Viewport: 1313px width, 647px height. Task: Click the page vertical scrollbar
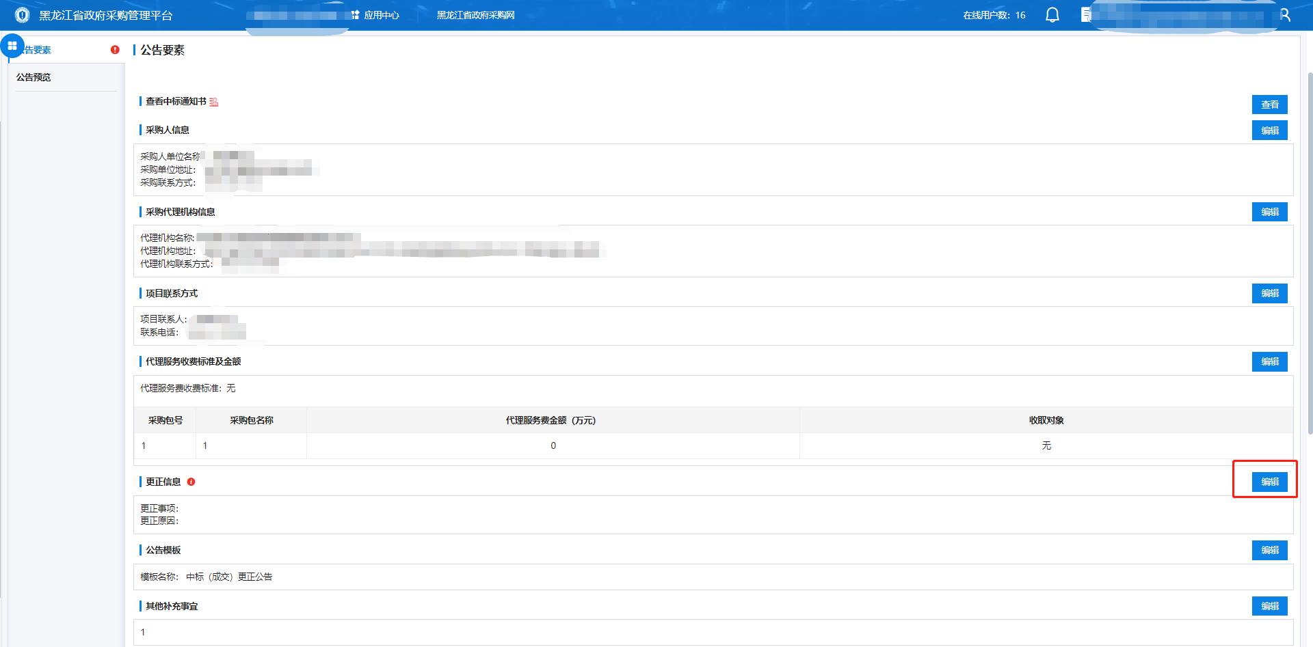pyautogui.click(x=1310, y=253)
